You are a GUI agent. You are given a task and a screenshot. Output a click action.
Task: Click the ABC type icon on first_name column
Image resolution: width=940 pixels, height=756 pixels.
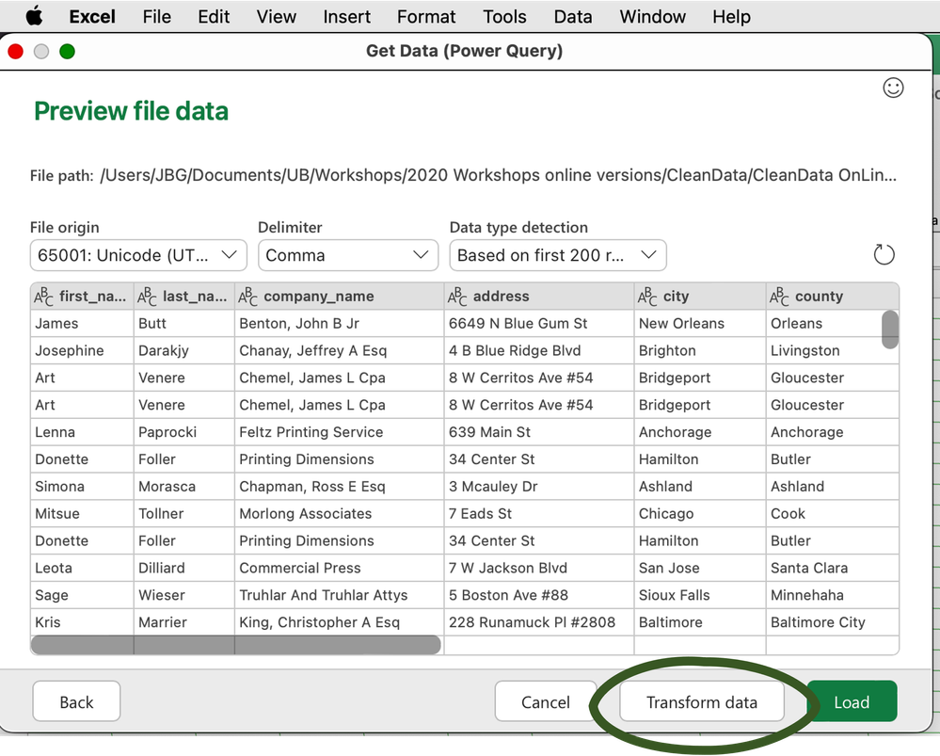[43, 297]
